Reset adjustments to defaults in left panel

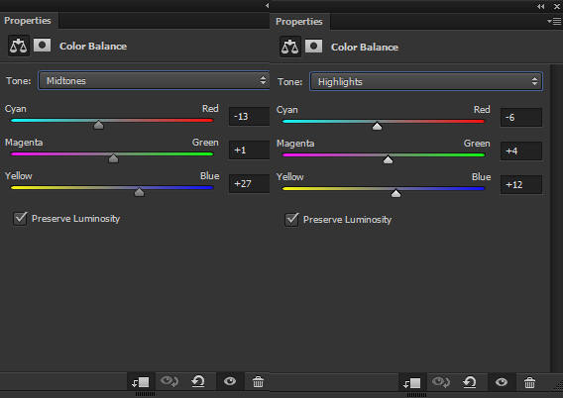coord(198,381)
